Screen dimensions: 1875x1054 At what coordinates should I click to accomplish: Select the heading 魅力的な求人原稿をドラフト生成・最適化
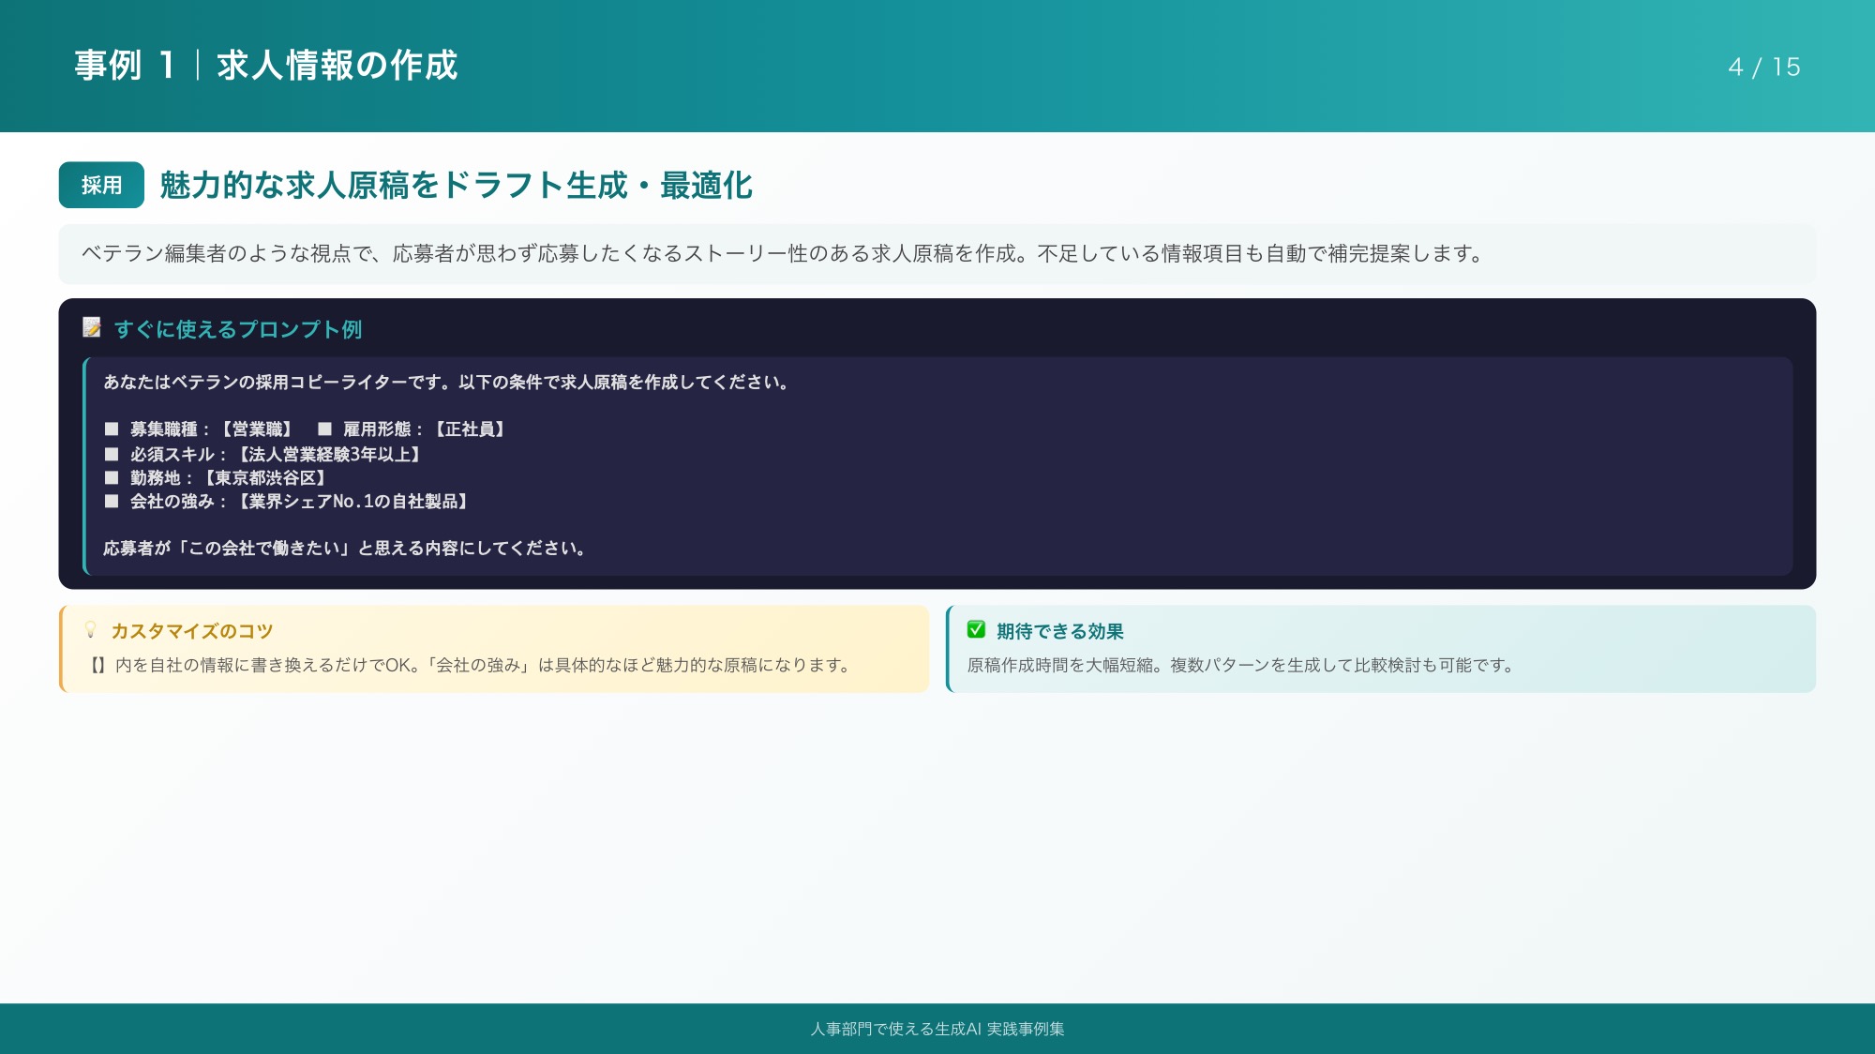point(457,185)
